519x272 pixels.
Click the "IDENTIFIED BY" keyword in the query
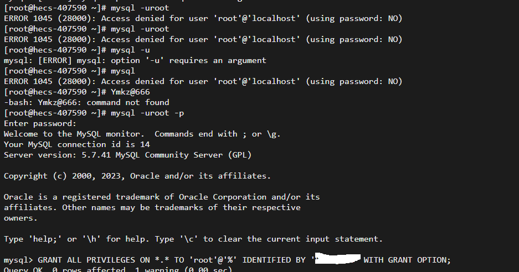pos(274,260)
